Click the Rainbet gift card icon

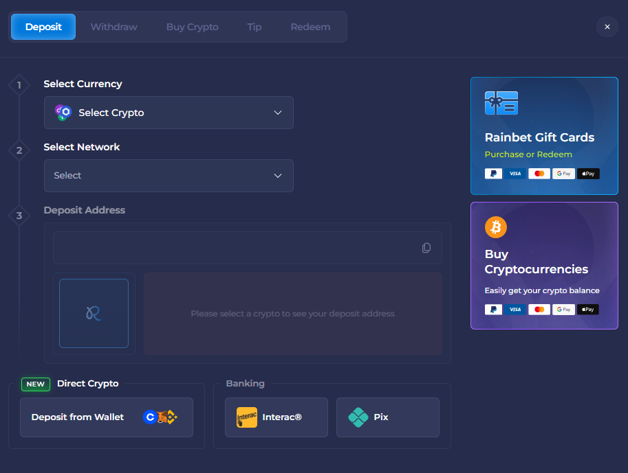tap(501, 103)
